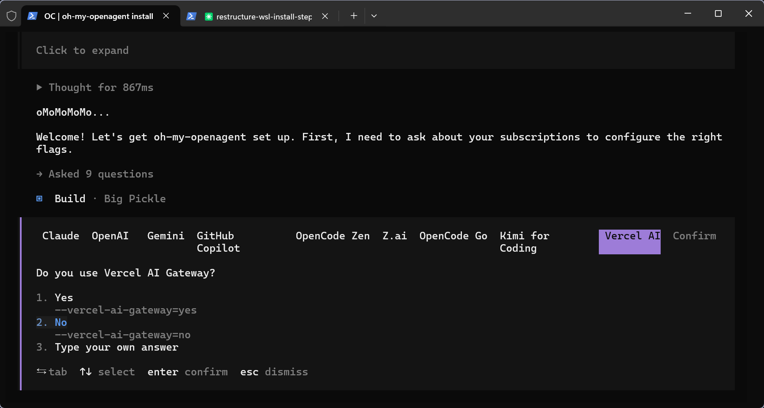Expand the Thought for 867ms section

[95, 87]
